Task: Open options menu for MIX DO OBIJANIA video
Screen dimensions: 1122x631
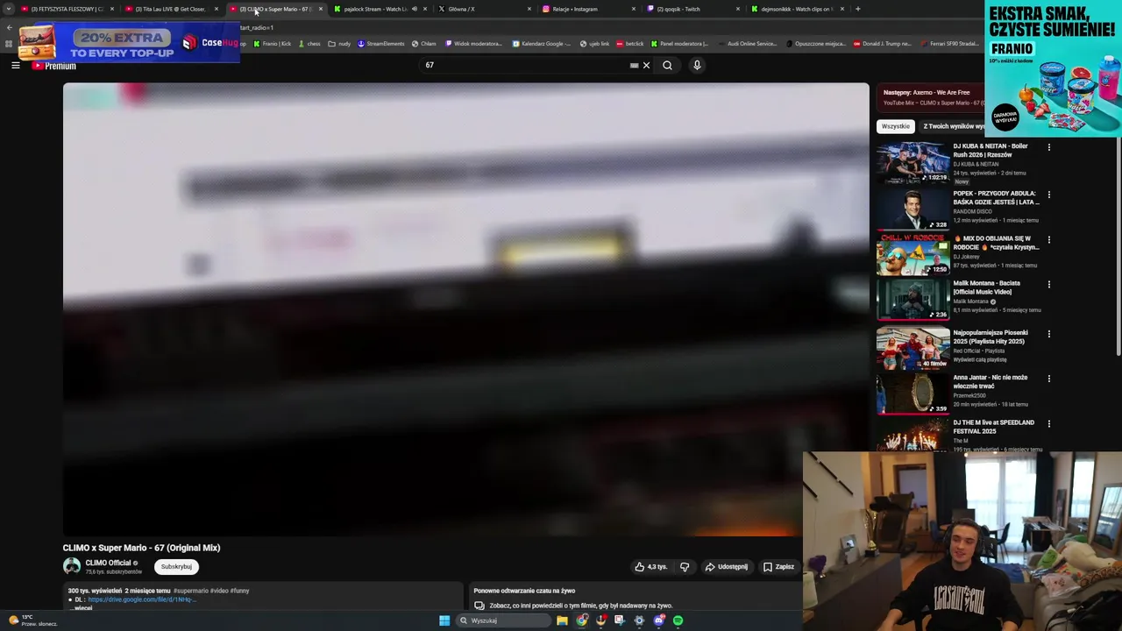Action: pyautogui.click(x=1048, y=239)
